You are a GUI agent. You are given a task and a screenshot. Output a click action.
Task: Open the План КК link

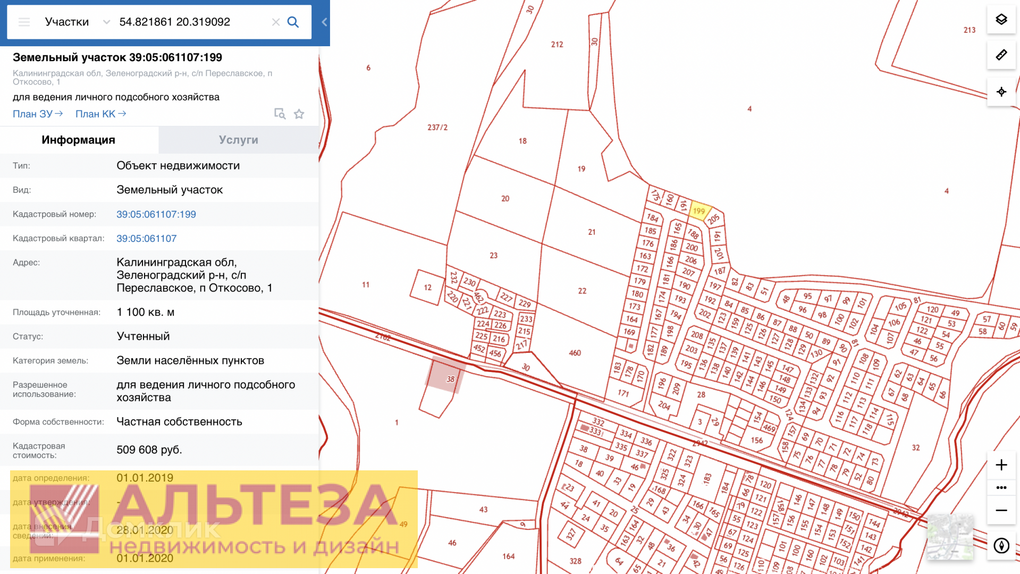(x=100, y=114)
